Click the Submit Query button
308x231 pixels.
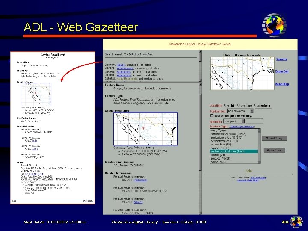pos(274,138)
